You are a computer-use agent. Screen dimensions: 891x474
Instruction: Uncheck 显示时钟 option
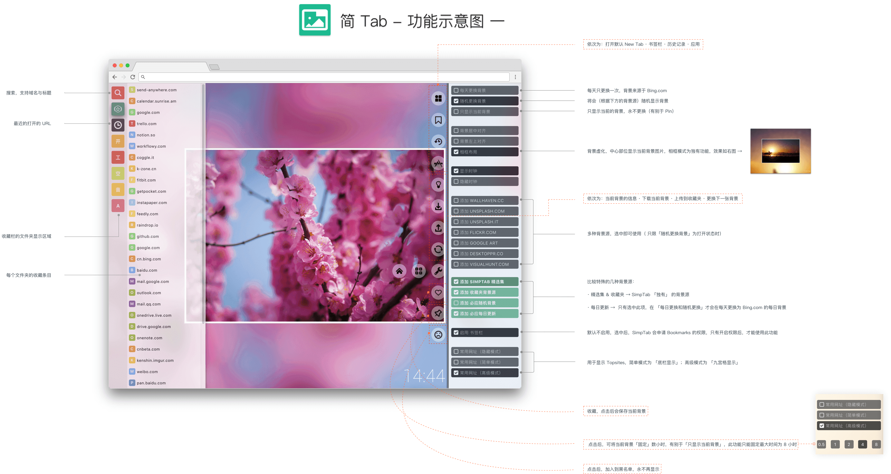click(x=456, y=171)
